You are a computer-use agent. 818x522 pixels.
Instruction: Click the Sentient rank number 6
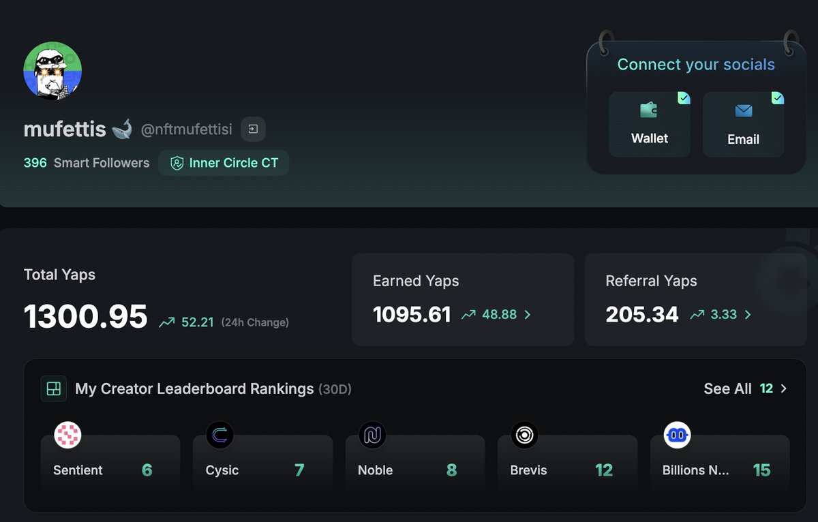click(x=147, y=470)
